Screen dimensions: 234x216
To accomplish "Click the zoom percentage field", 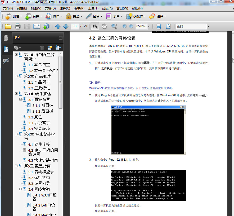I will (141, 26).
